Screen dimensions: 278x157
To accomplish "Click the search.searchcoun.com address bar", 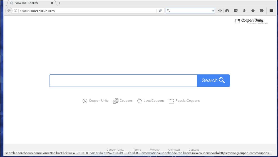I will click(x=87, y=11).
